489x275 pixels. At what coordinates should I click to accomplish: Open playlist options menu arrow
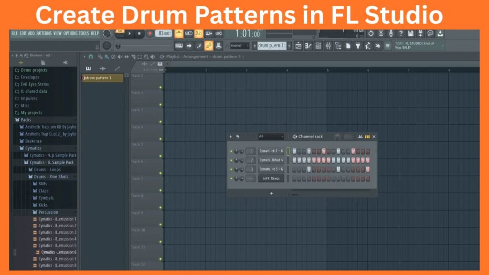84,57
